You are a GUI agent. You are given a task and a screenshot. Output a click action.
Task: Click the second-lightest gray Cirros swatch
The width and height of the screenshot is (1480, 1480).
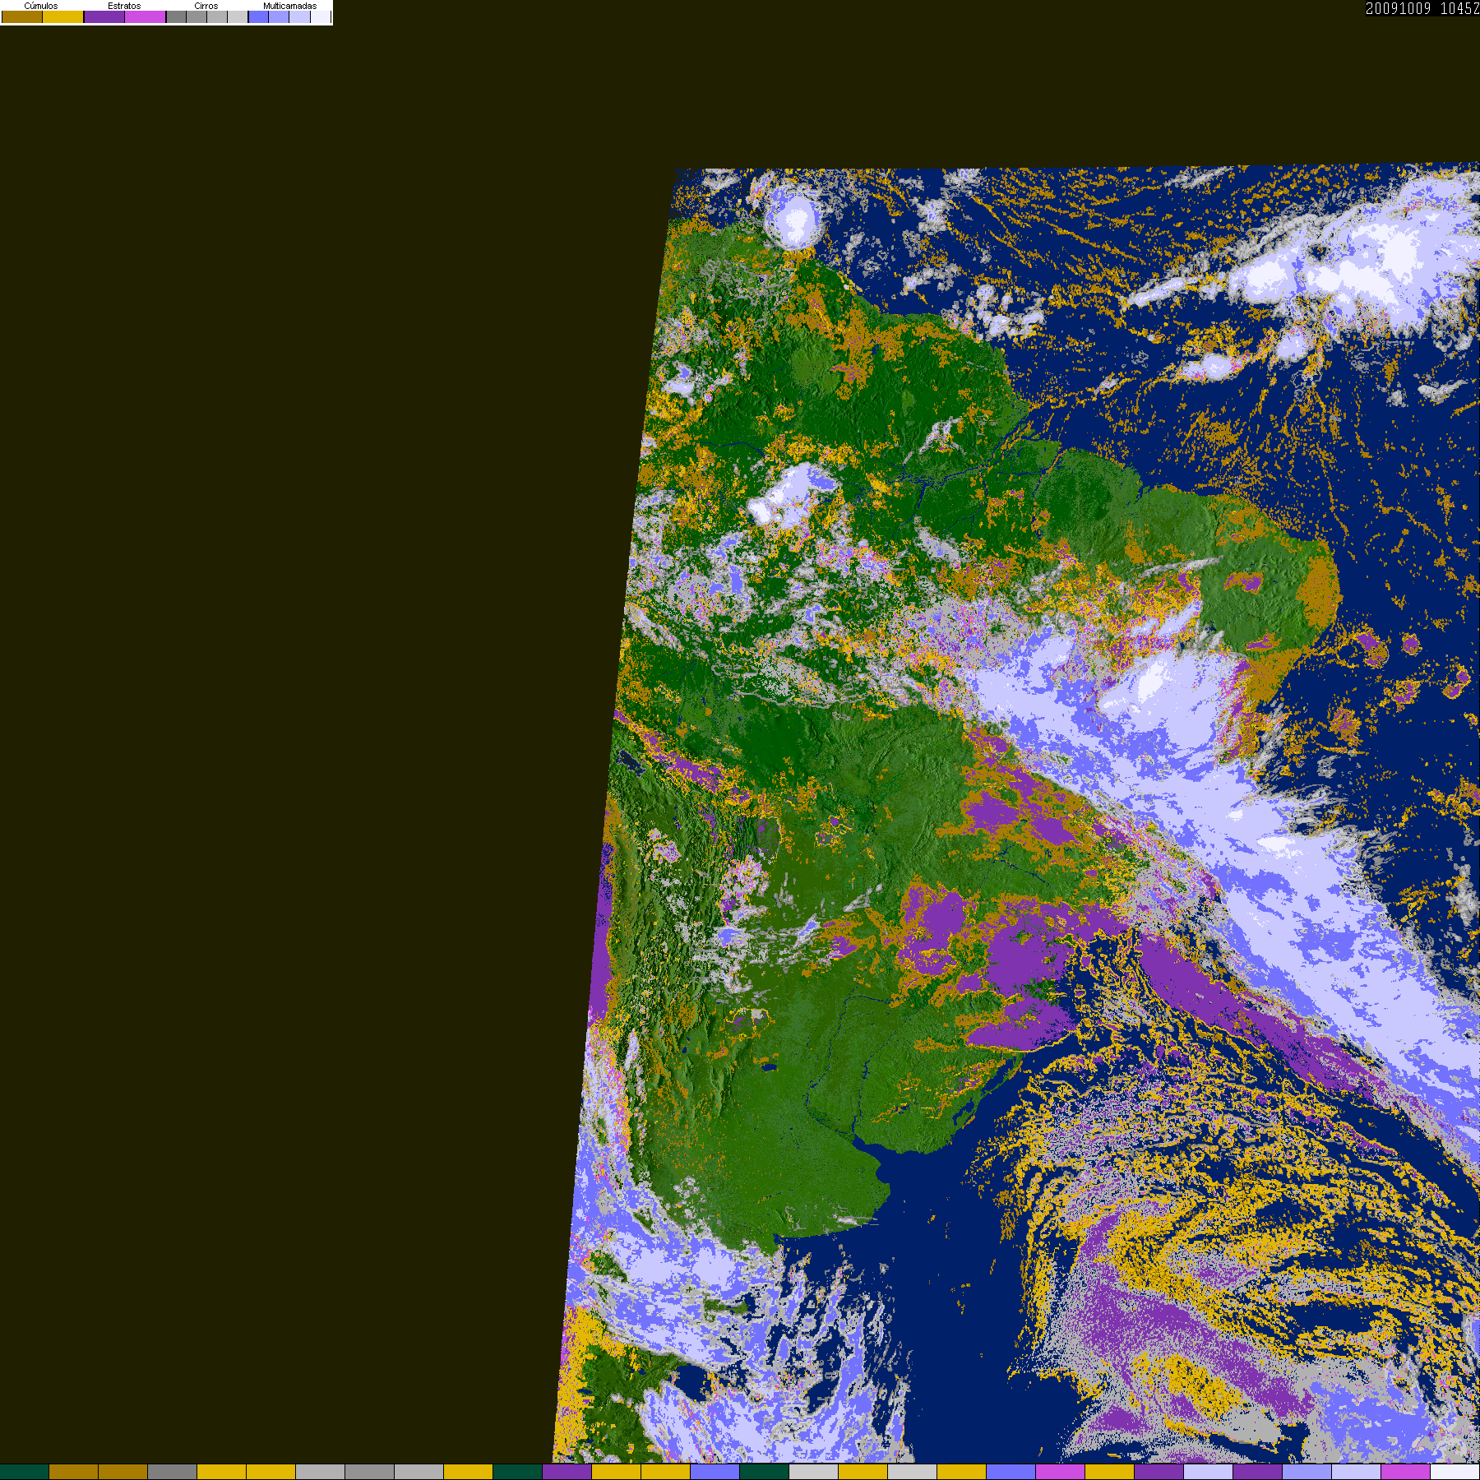tap(217, 16)
